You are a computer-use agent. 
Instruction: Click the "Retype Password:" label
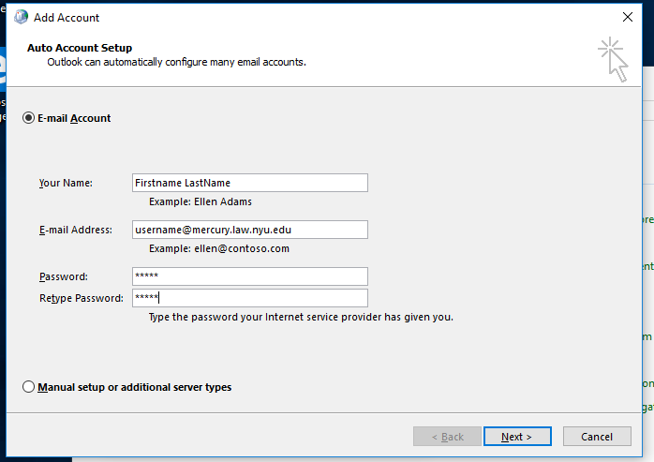point(81,299)
